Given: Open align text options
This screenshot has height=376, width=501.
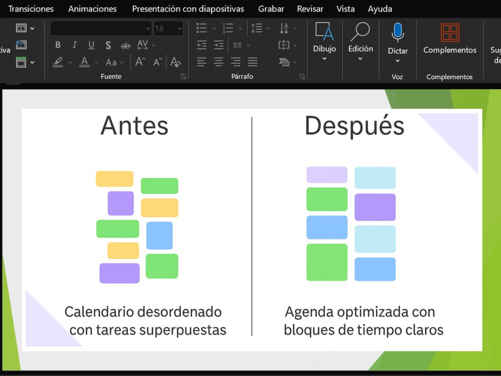Looking at the screenshot, I should pos(288,45).
